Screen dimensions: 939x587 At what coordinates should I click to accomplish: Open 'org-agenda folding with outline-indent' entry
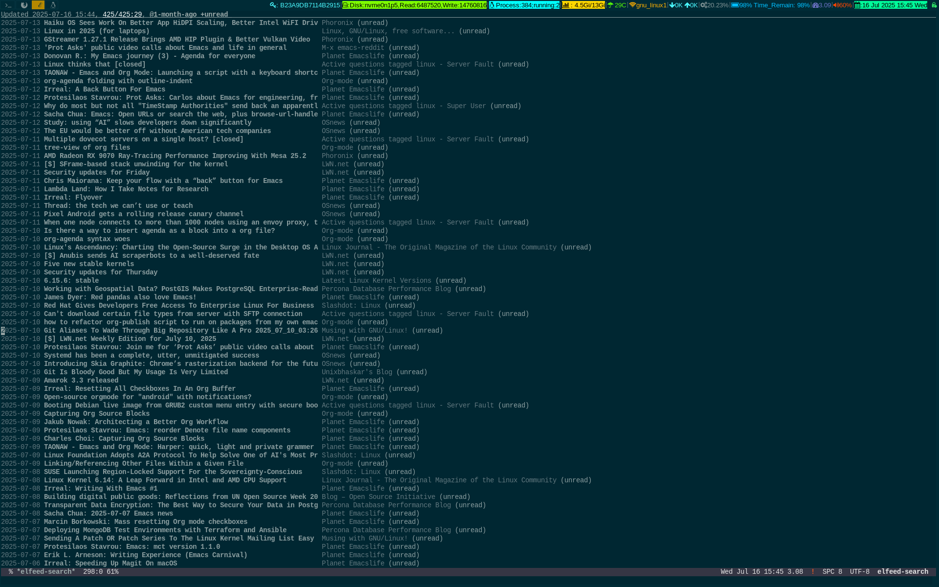pyautogui.click(x=118, y=81)
